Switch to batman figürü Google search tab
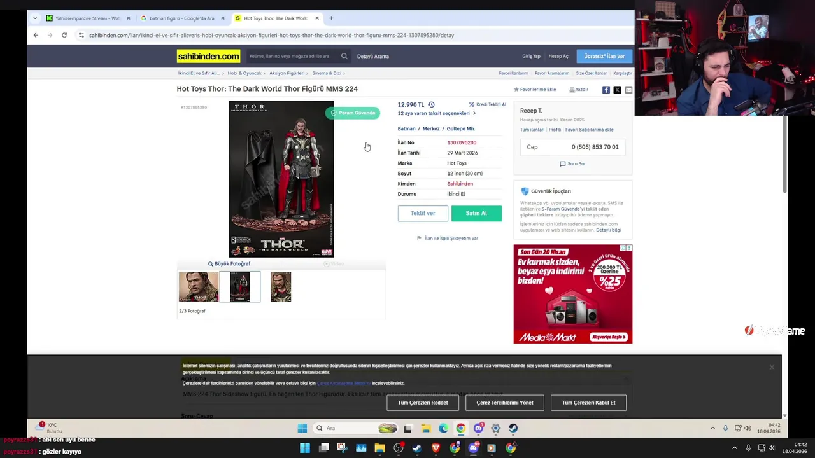 (182, 18)
